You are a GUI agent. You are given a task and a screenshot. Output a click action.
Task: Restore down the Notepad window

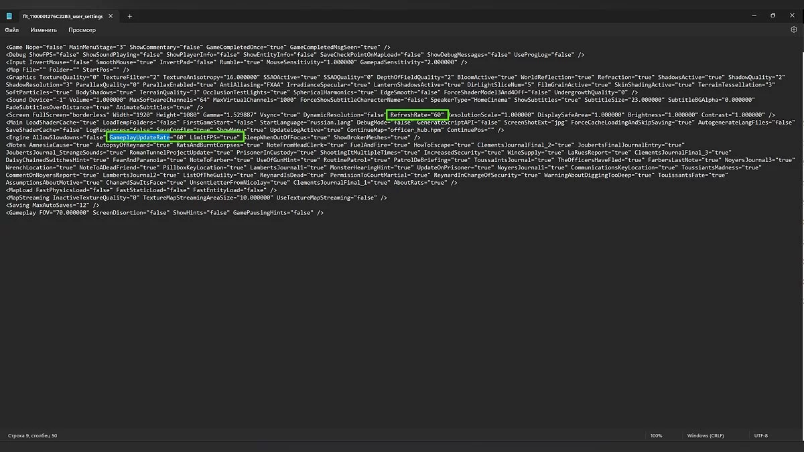[x=773, y=15]
